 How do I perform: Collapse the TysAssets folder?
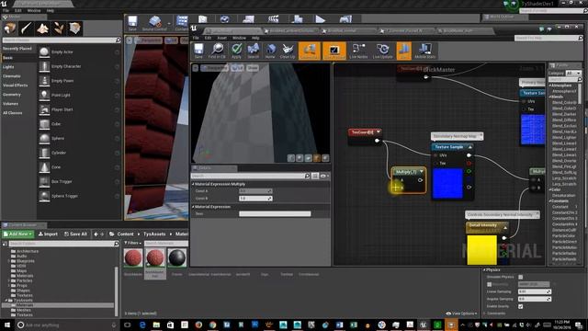pyautogui.click(x=6, y=301)
